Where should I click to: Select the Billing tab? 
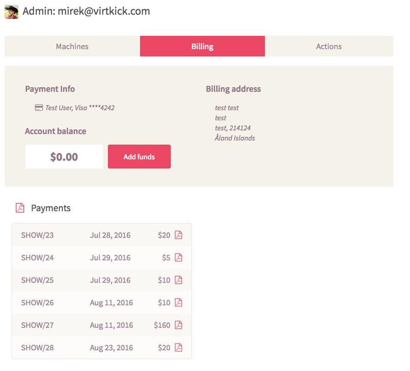click(202, 46)
